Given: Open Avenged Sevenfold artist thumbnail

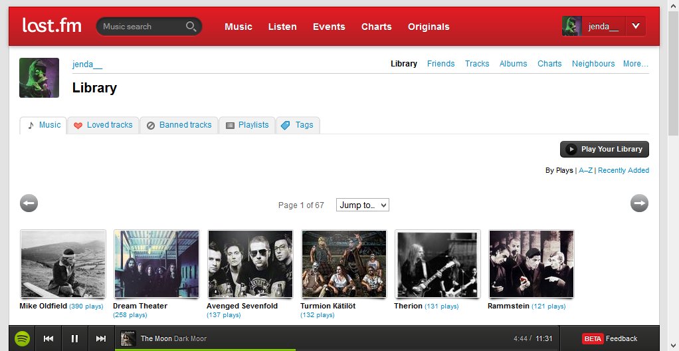Looking at the screenshot, I should pyautogui.click(x=250, y=264).
